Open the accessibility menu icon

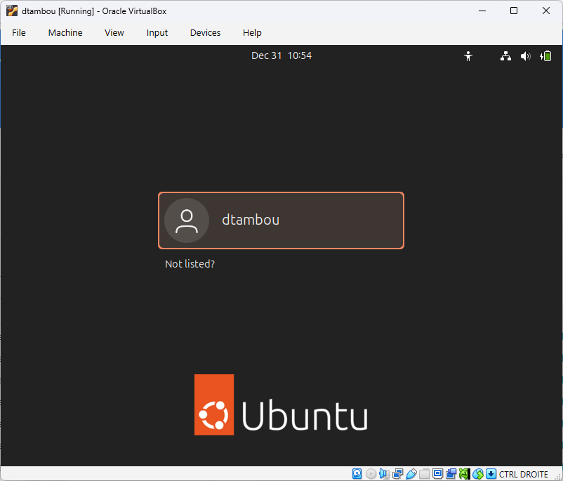point(468,56)
